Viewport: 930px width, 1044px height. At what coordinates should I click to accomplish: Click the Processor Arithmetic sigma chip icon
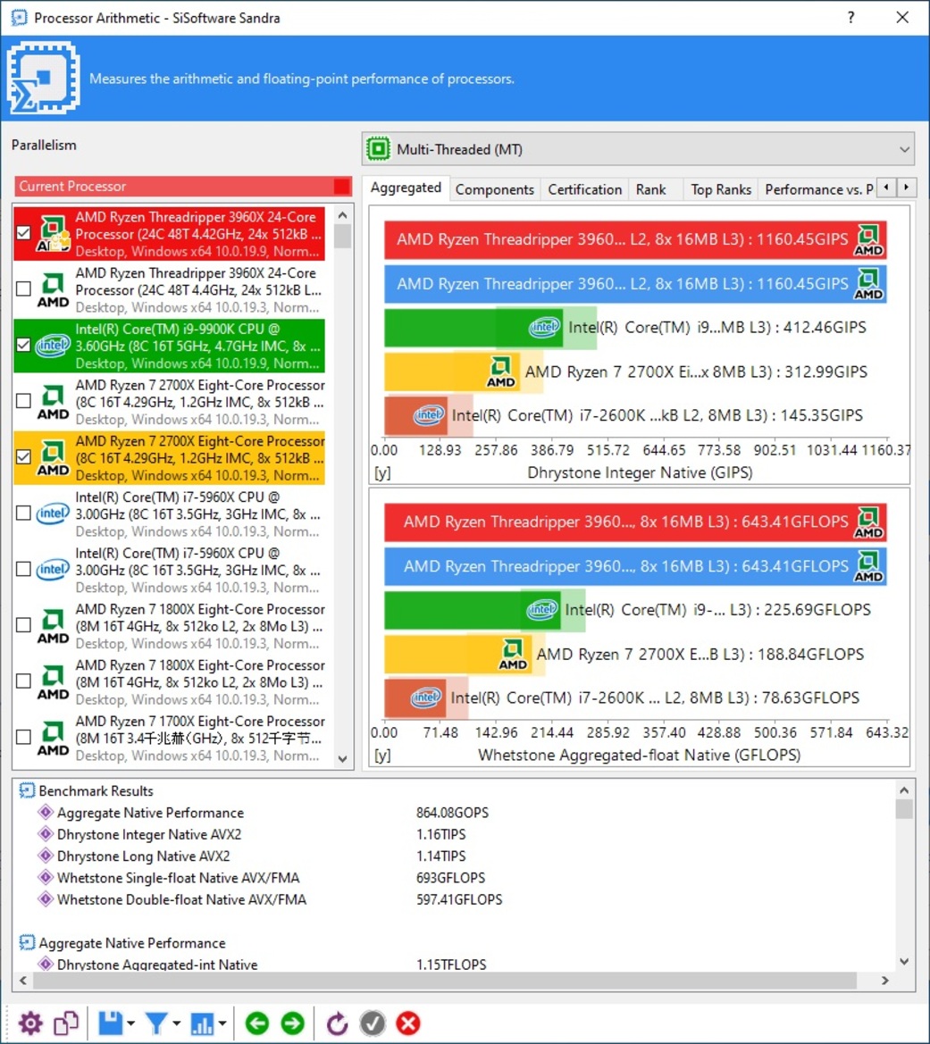coord(43,77)
